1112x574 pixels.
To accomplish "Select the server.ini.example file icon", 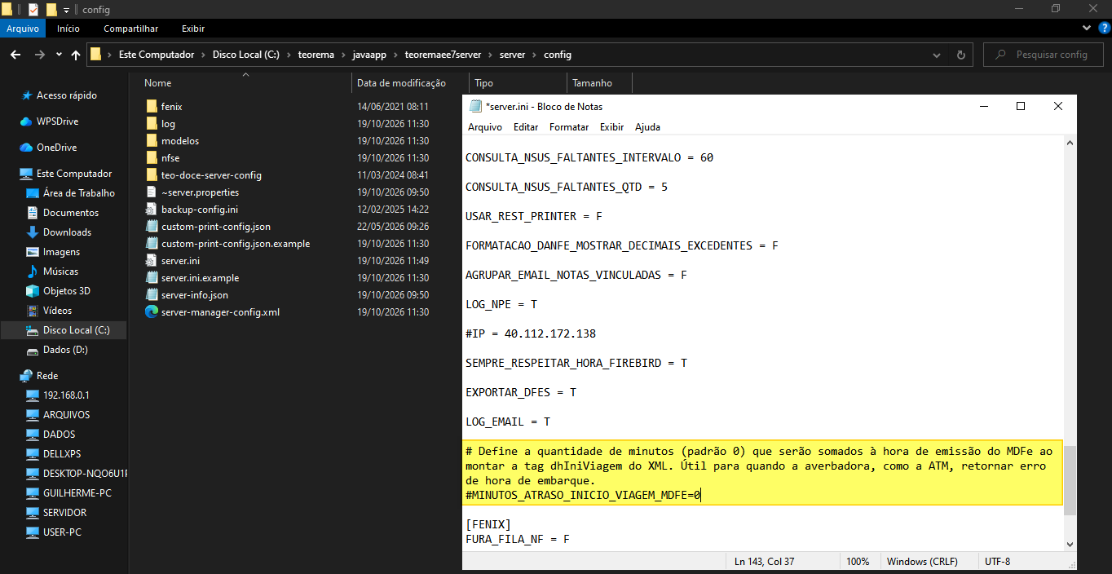I will click(x=151, y=277).
